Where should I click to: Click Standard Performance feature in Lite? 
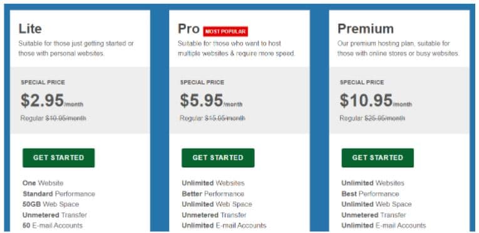tap(59, 194)
